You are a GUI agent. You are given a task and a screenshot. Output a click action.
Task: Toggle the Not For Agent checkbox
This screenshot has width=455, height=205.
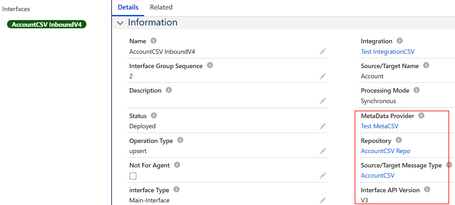click(133, 176)
